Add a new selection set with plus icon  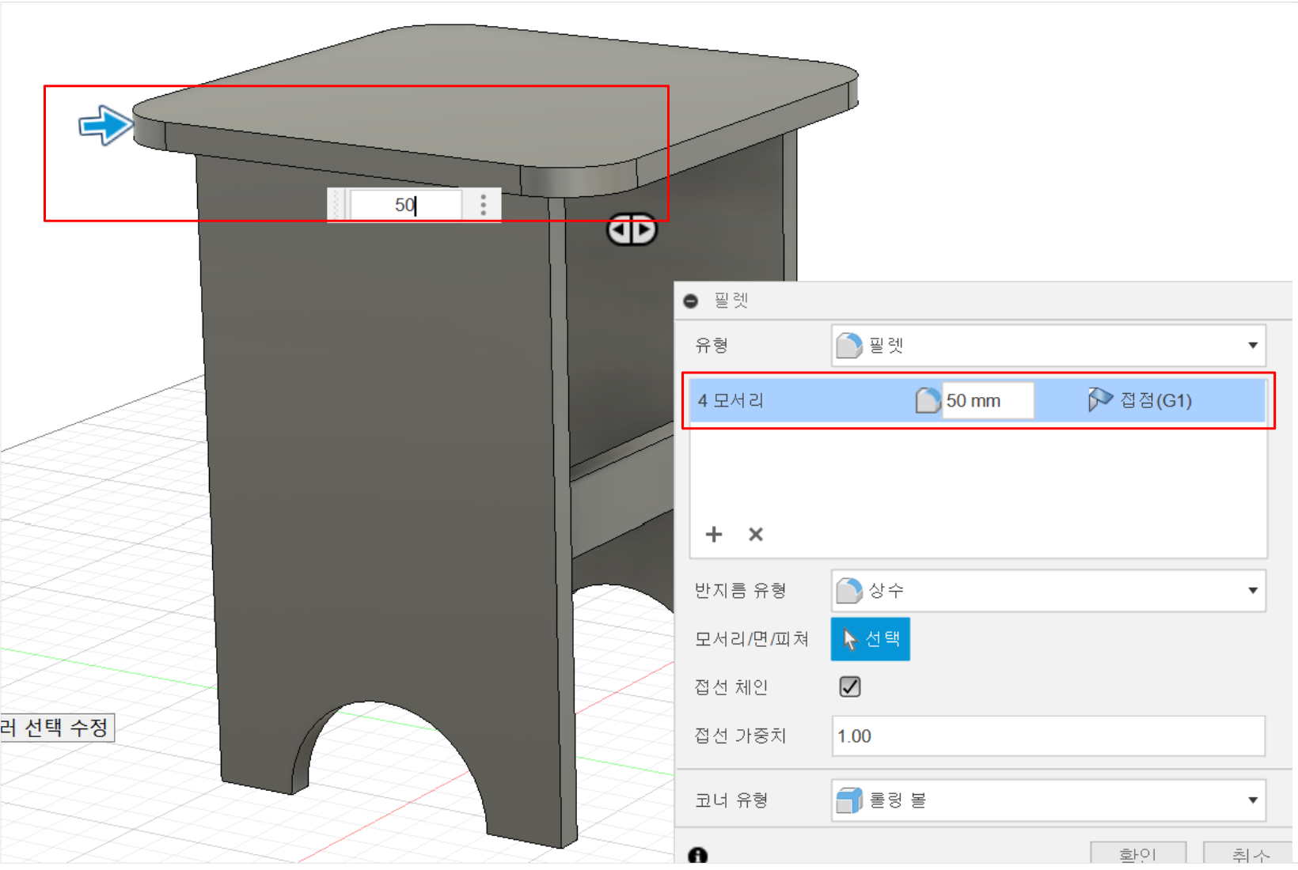(x=714, y=535)
